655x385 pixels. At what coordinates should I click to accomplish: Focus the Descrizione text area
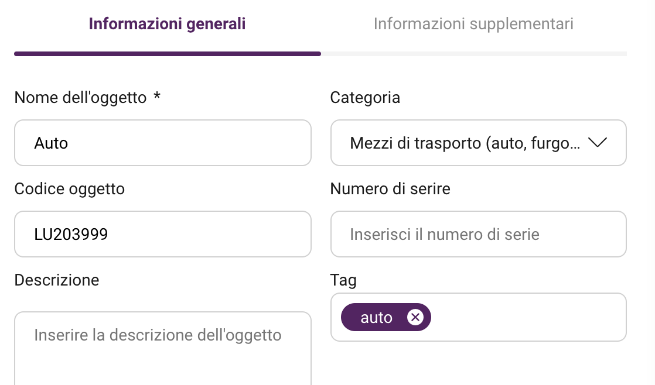click(x=163, y=348)
